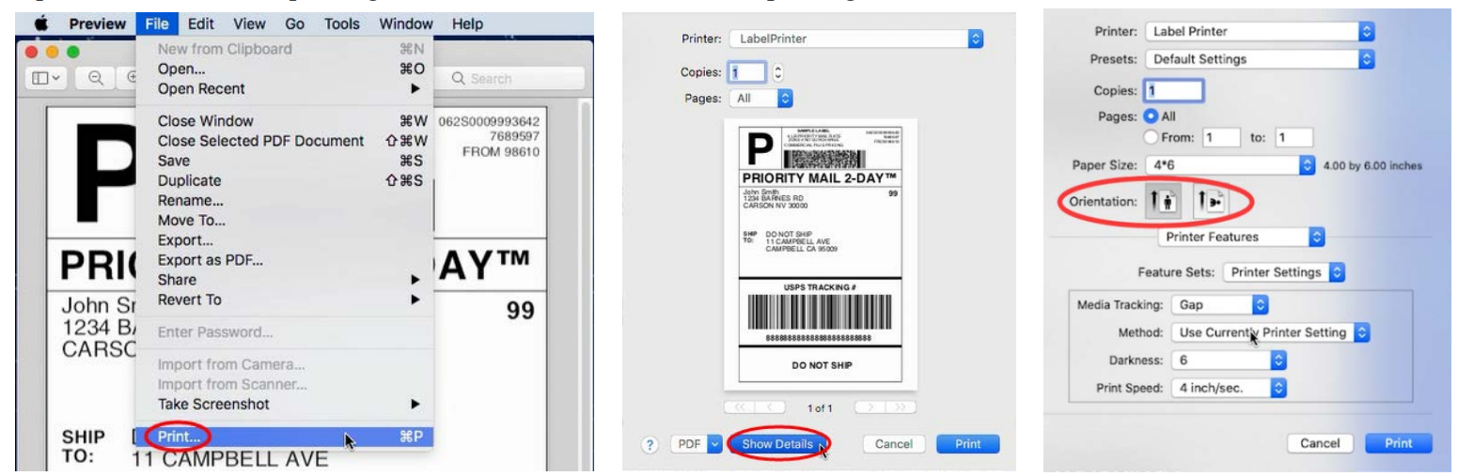Click the help question mark button
The image size is (1458, 476).
[649, 443]
